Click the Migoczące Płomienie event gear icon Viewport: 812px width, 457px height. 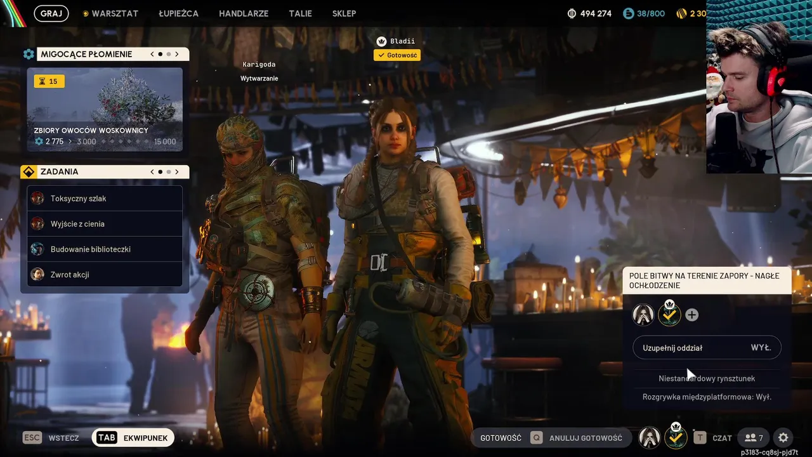[x=29, y=55]
